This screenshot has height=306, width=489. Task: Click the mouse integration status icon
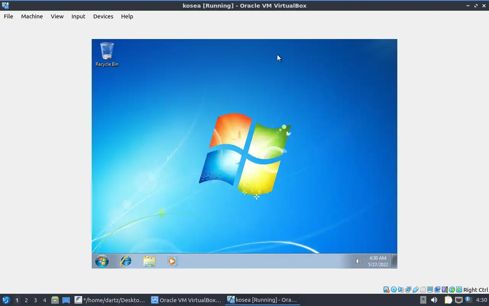452,290
